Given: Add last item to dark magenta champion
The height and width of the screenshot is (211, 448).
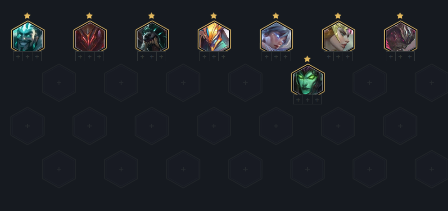Looking at the screenshot, I should [x=410, y=57].
